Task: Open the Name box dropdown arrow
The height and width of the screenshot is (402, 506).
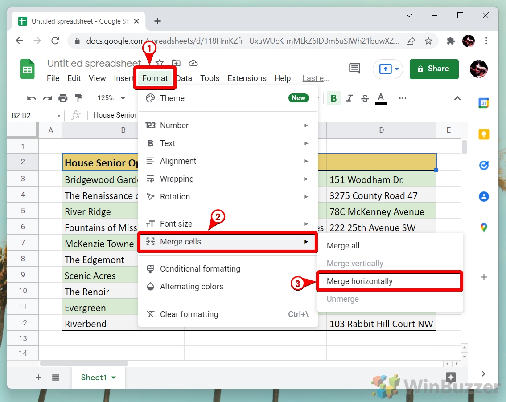Action: [x=59, y=116]
